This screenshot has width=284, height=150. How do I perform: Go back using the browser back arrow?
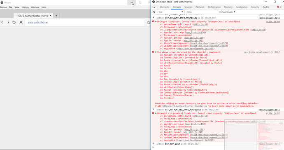(2, 23)
